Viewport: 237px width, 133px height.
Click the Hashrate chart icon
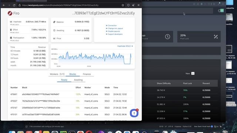(x=11, y=22)
